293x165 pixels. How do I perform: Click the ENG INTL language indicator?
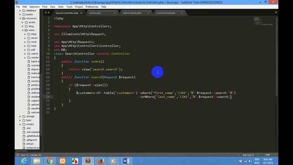pos(257,161)
